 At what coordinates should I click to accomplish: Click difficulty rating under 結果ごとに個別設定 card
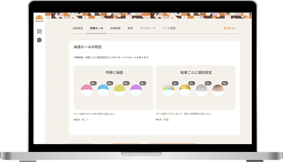click(x=163, y=119)
